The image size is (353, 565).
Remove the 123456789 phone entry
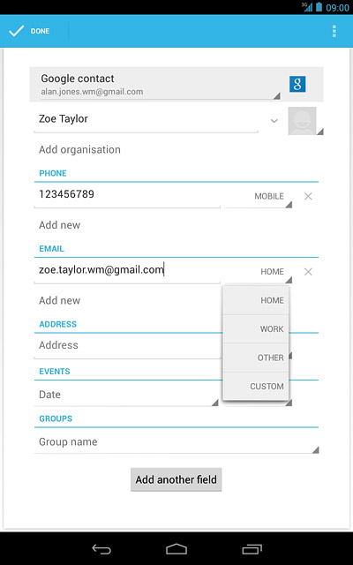(308, 196)
